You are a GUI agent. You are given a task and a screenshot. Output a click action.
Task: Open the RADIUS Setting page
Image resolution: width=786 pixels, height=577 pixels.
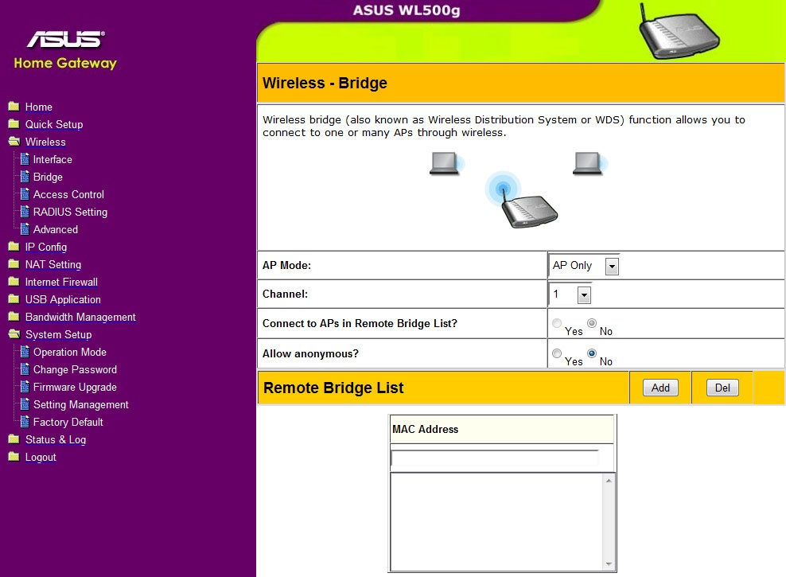click(70, 212)
